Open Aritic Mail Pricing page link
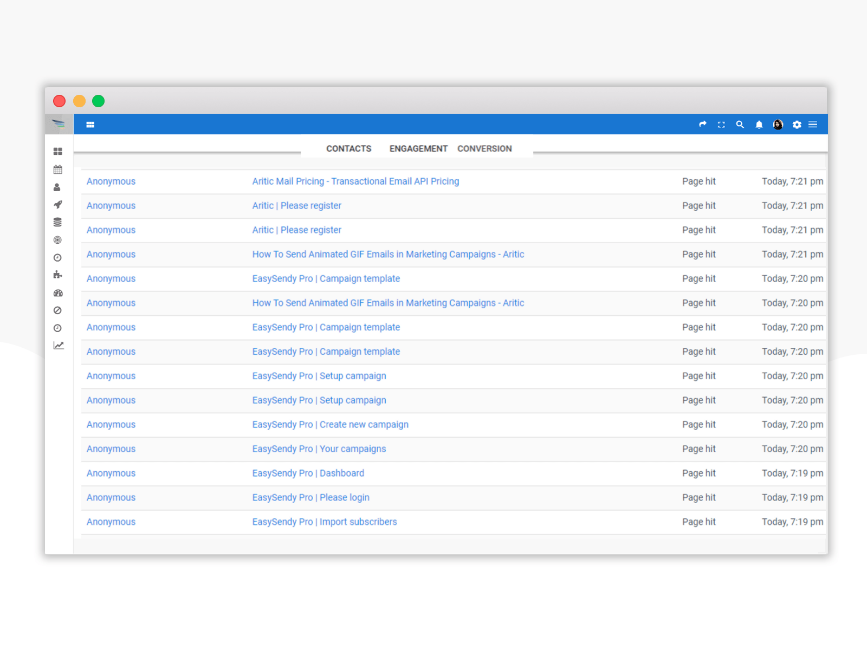This screenshot has height=650, width=867. click(355, 181)
